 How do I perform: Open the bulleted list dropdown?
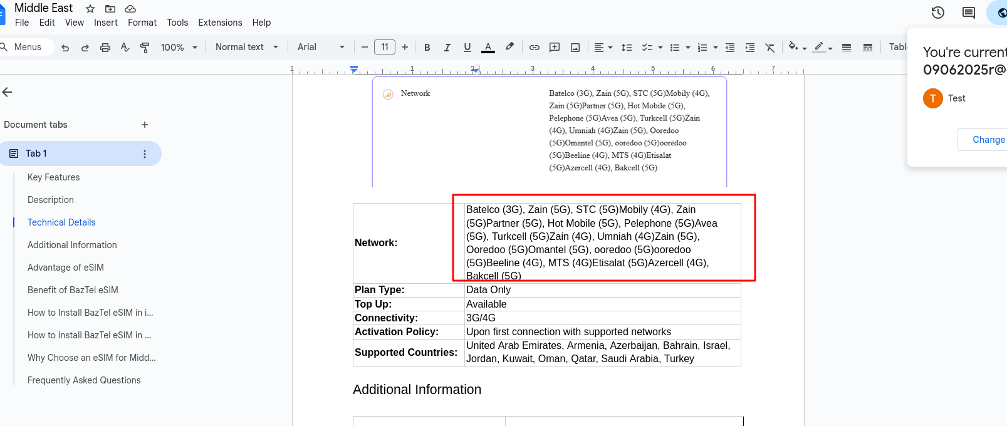680,48
